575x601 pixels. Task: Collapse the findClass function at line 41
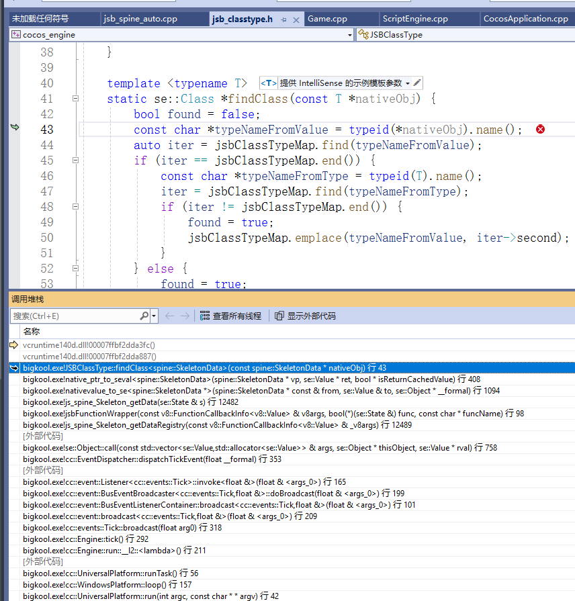(x=75, y=99)
